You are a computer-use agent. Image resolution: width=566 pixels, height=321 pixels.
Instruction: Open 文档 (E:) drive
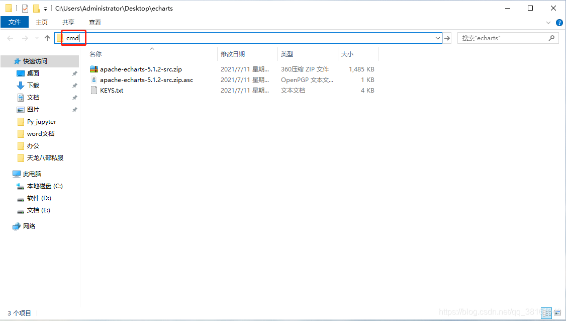(38, 210)
